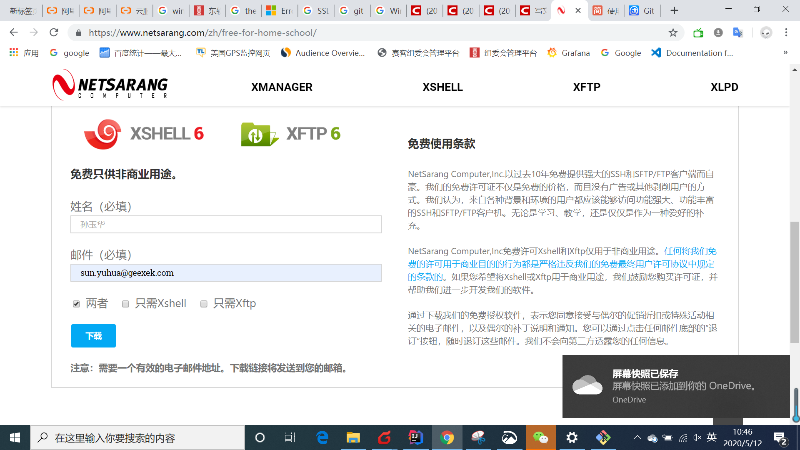Uncheck the 两者 checkbox
This screenshot has height=450, width=800.
tap(76, 304)
